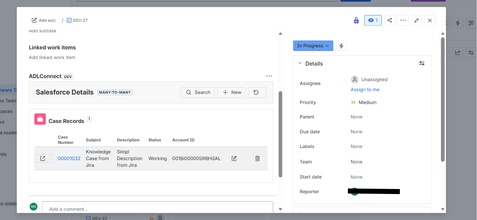
Task: Click the MANY-TO-MANY badge
Action: (x=115, y=92)
